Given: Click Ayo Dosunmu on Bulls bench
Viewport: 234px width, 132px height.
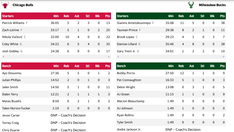Looking at the screenshot, I should coord(12,73).
